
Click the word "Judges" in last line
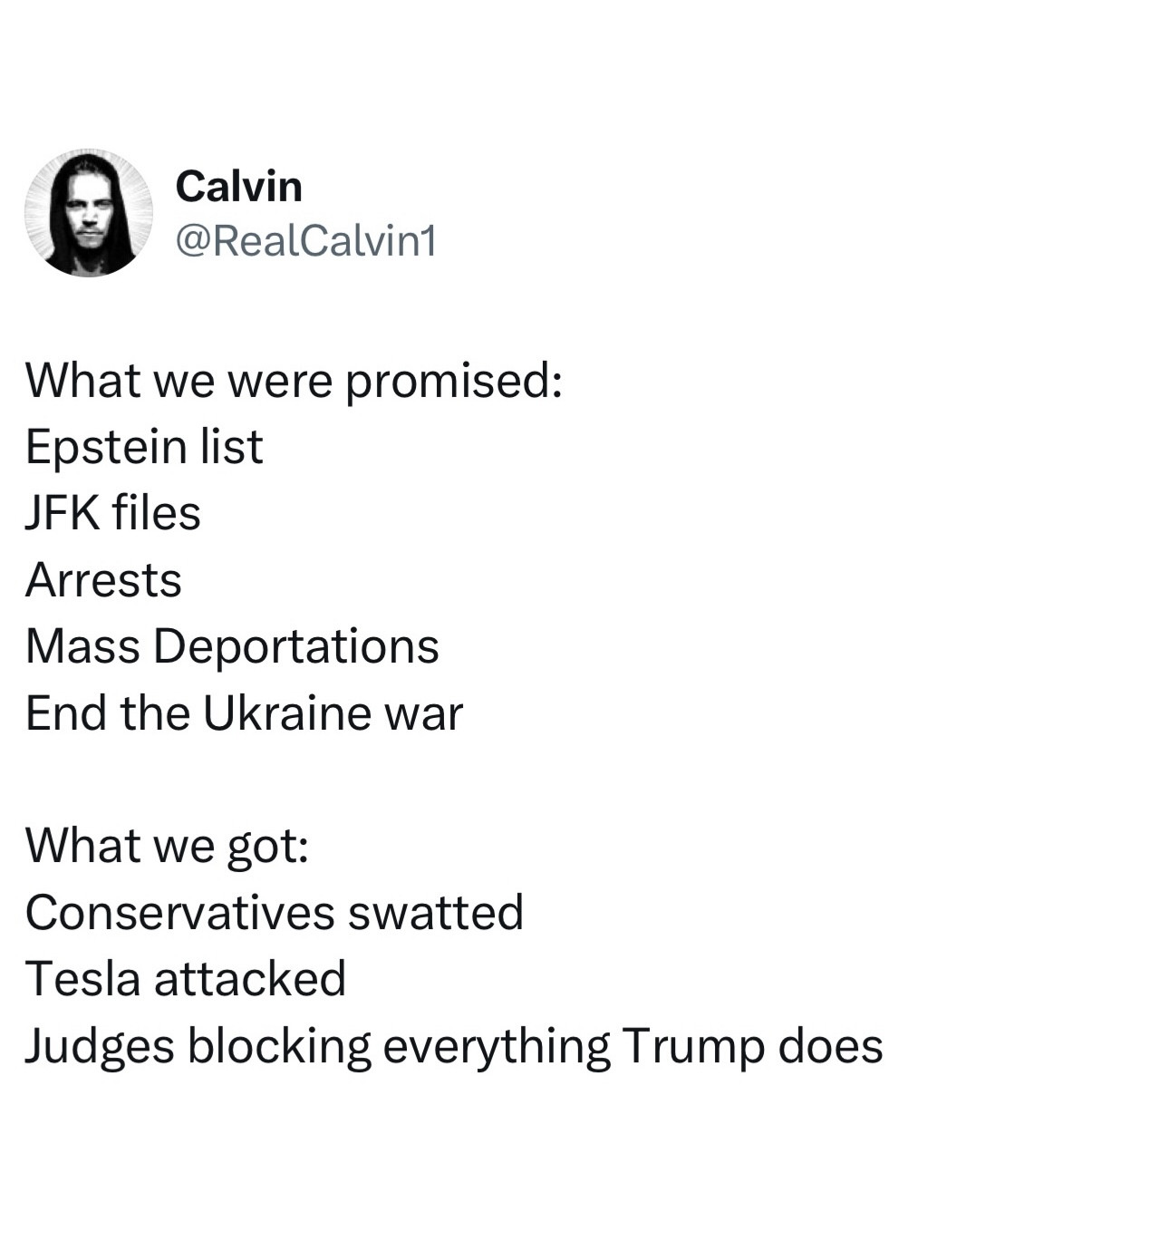99,1046
